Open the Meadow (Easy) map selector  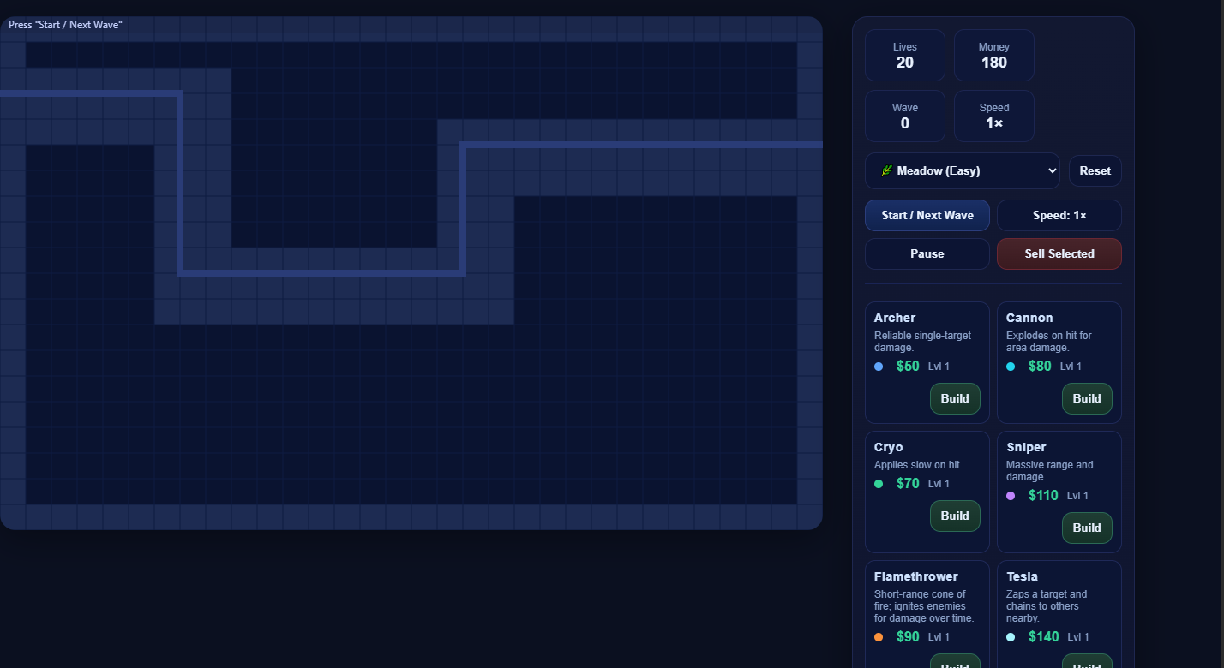(x=962, y=170)
